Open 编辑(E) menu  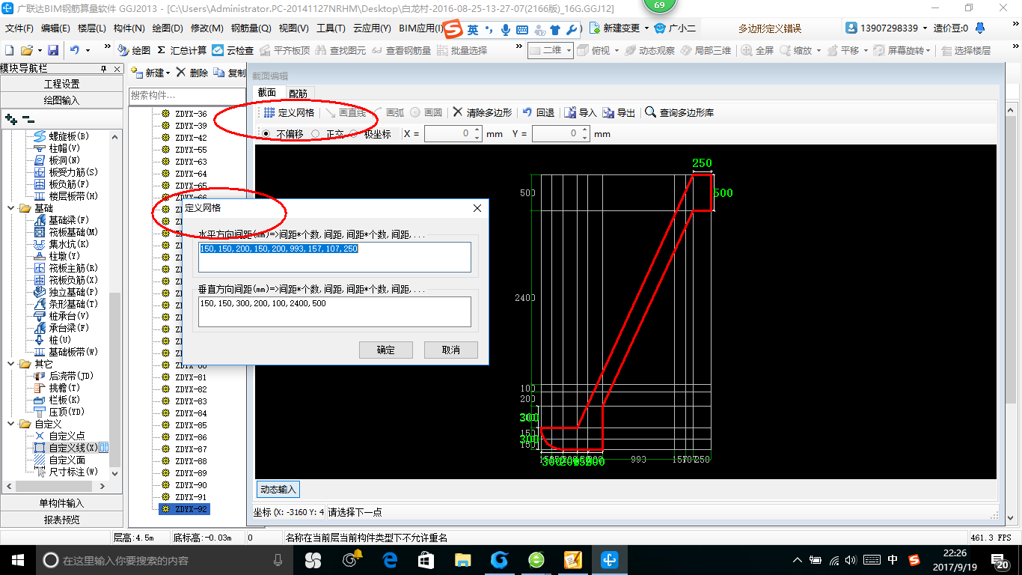pyautogui.click(x=55, y=28)
